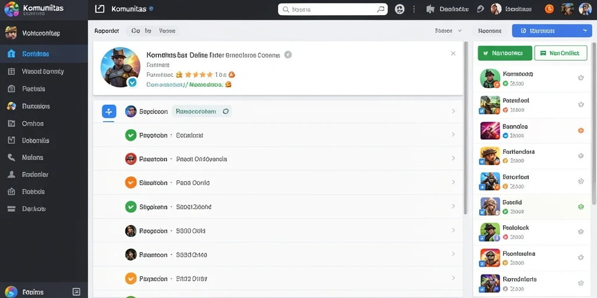Toggle the green star on the Gooiid row
597x298 pixels.
point(581,207)
